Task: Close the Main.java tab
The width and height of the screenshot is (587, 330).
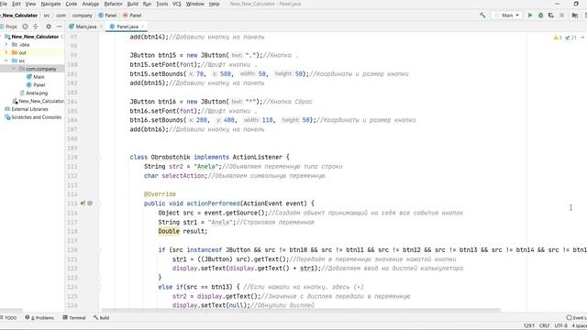Action: point(101,27)
